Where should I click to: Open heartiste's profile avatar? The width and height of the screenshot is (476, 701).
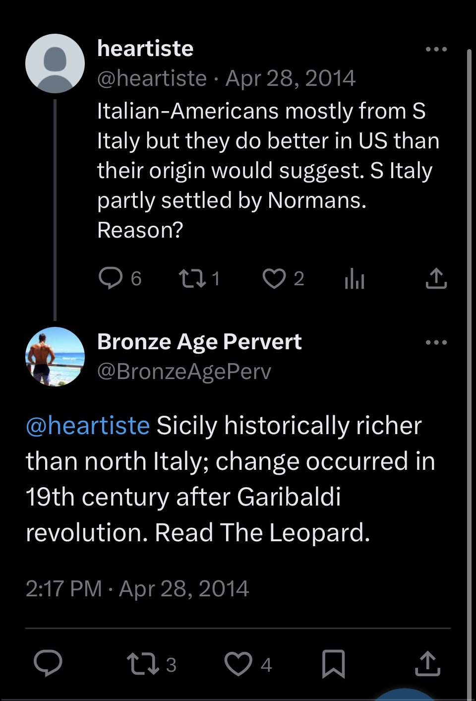[x=55, y=64]
